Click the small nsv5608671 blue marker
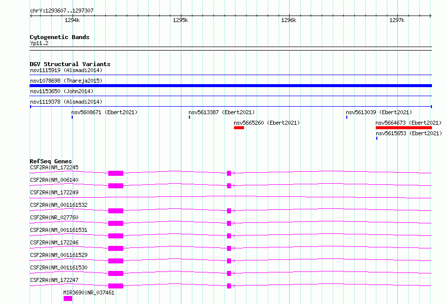This screenshot has width=446, height=304. 72,117
